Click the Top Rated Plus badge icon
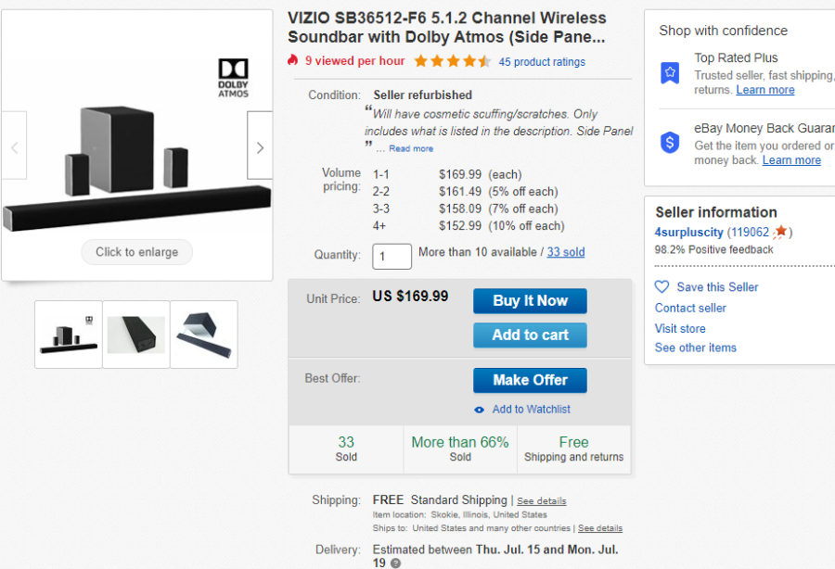 (670, 73)
